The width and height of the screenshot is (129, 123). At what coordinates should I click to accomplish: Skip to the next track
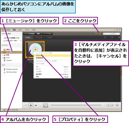pyautogui.click(x=36, y=105)
